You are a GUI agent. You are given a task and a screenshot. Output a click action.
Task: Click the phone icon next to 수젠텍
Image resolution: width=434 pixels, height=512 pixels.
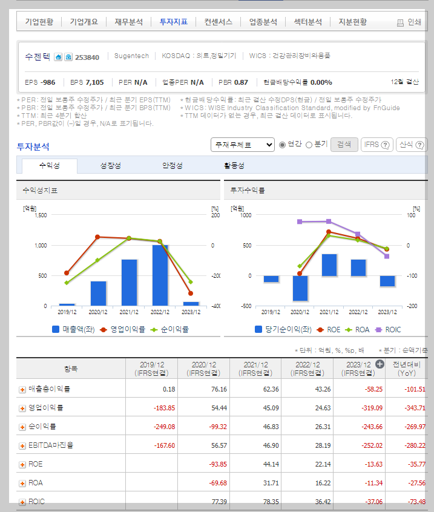tap(68, 57)
